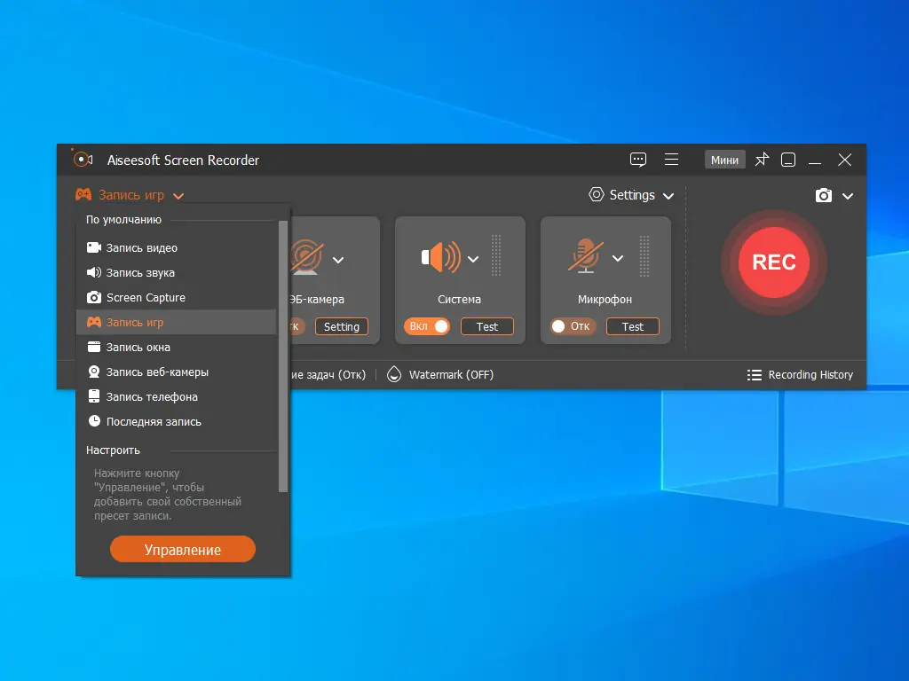Pin the window with the pin icon
Screen dimensions: 909x681
point(762,160)
